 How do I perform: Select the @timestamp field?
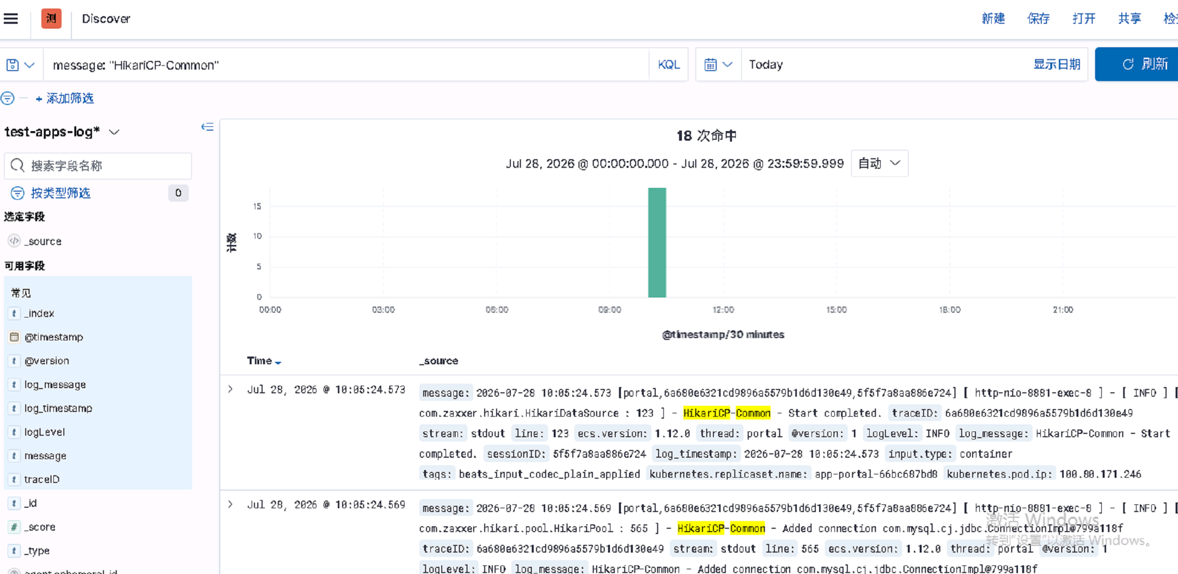[x=54, y=337]
